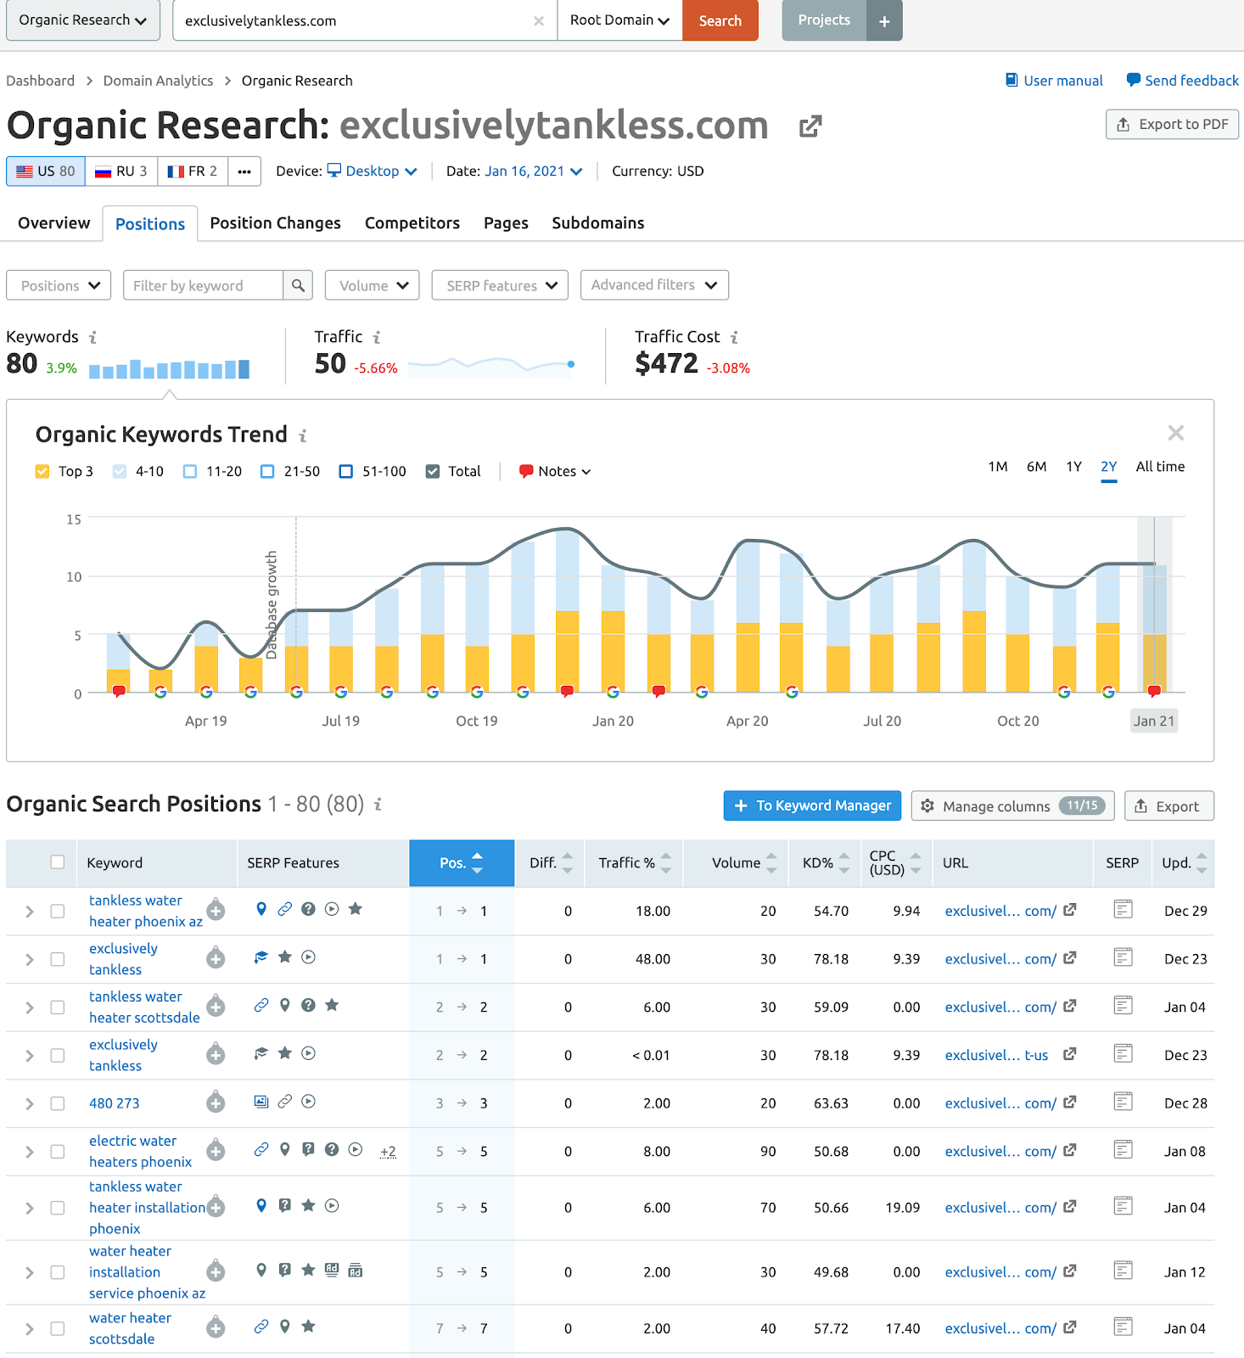This screenshot has width=1244, height=1358.
Task: Open the Device Desktop dropdown
Action: coord(373,171)
